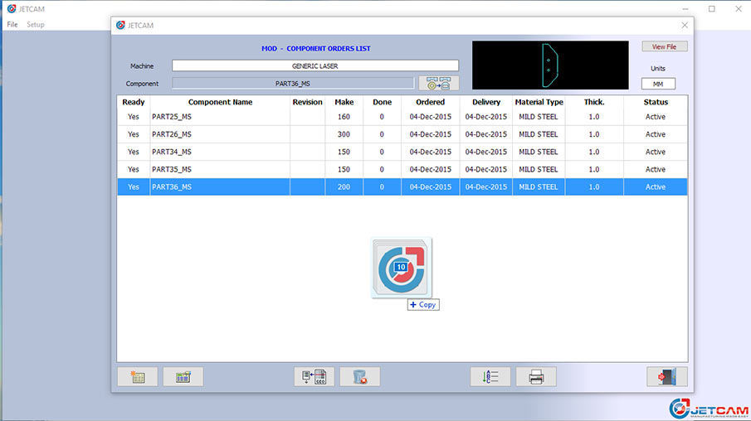Click the sort list icon button
The width and height of the screenshot is (751, 421).
click(490, 376)
